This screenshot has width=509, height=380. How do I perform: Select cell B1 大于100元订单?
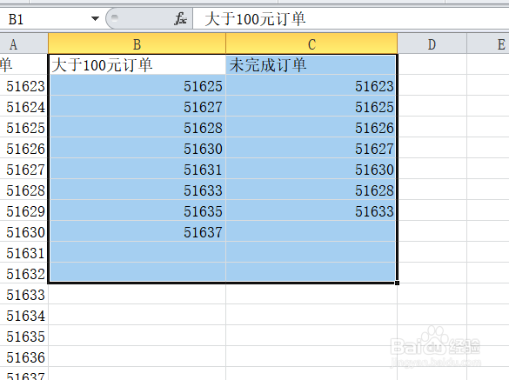[x=137, y=64]
